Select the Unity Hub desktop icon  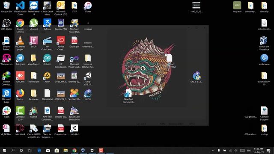point(74,130)
